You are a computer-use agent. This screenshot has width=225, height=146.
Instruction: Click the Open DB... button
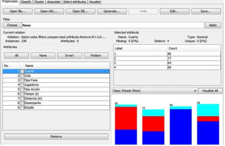click(x=80, y=11)
